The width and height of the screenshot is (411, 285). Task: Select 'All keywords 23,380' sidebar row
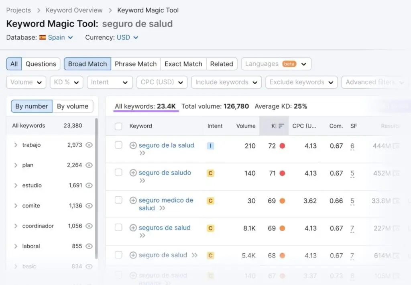pos(50,126)
